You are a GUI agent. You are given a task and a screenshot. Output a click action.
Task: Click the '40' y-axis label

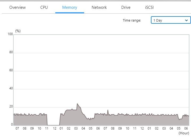tap(11, 88)
